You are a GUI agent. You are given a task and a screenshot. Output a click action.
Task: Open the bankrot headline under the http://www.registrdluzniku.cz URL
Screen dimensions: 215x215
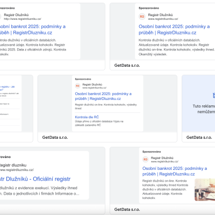pos(33,30)
